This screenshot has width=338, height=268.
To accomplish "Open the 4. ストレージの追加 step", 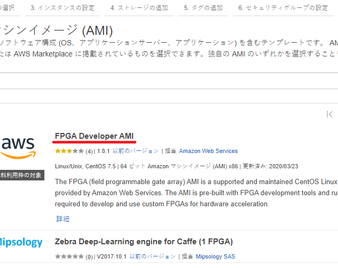I will pyautogui.click(x=139, y=8).
